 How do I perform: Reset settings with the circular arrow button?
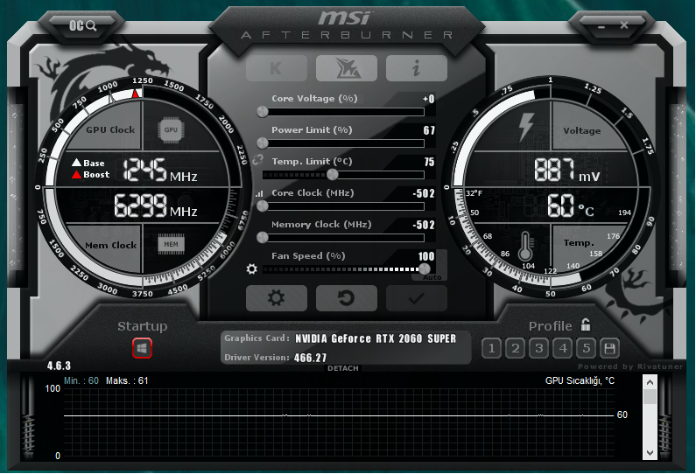click(346, 298)
